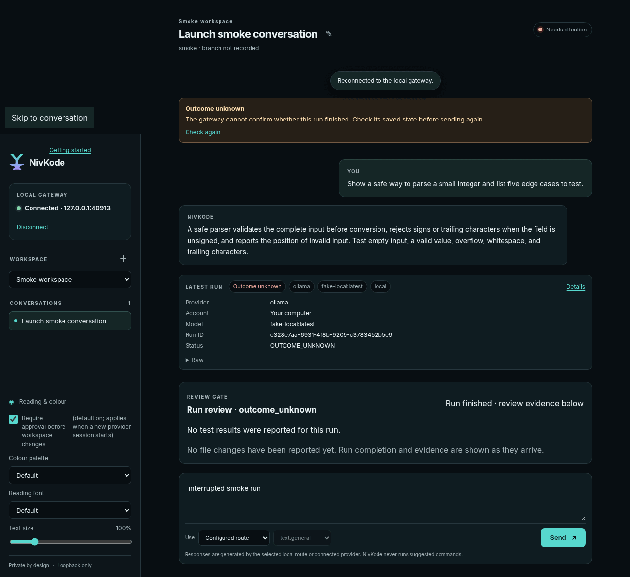Image resolution: width=630 pixels, height=577 pixels.
Task: Expand the Raw disclosure triangle
Action: pyautogui.click(x=187, y=360)
